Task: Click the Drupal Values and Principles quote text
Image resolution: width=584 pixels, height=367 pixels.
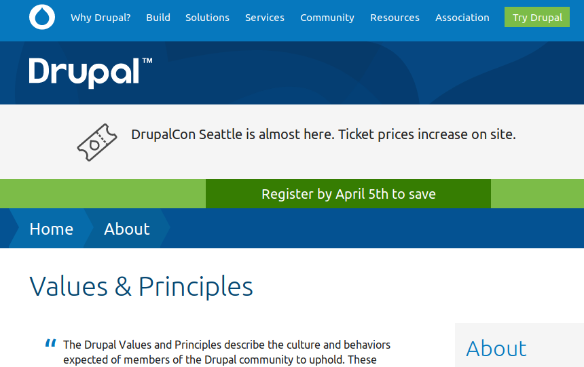Action: [x=227, y=351]
